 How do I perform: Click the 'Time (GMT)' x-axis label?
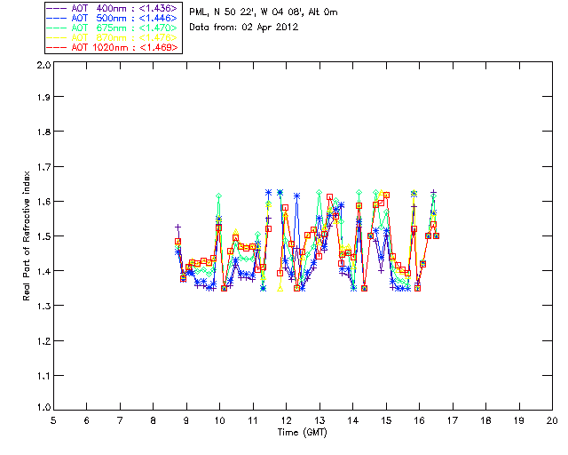point(302,432)
